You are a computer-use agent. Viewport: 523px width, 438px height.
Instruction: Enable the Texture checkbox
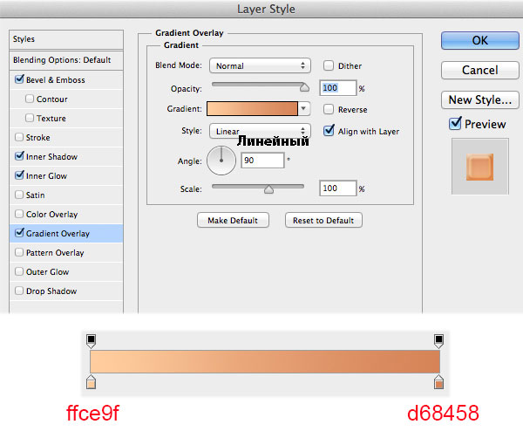coord(30,118)
